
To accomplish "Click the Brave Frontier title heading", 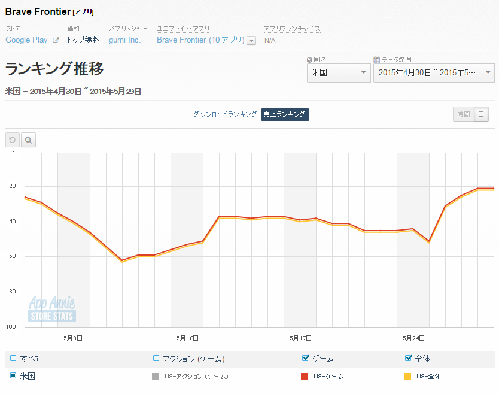I will 38,12.
